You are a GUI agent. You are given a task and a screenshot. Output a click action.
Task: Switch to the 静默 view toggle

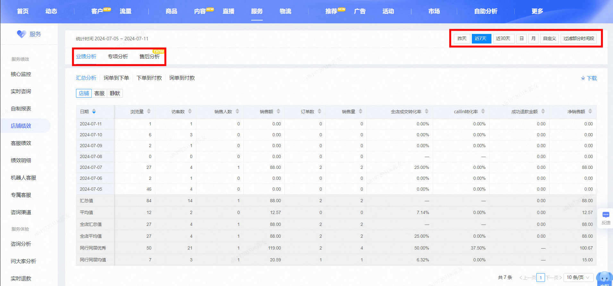coord(115,93)
